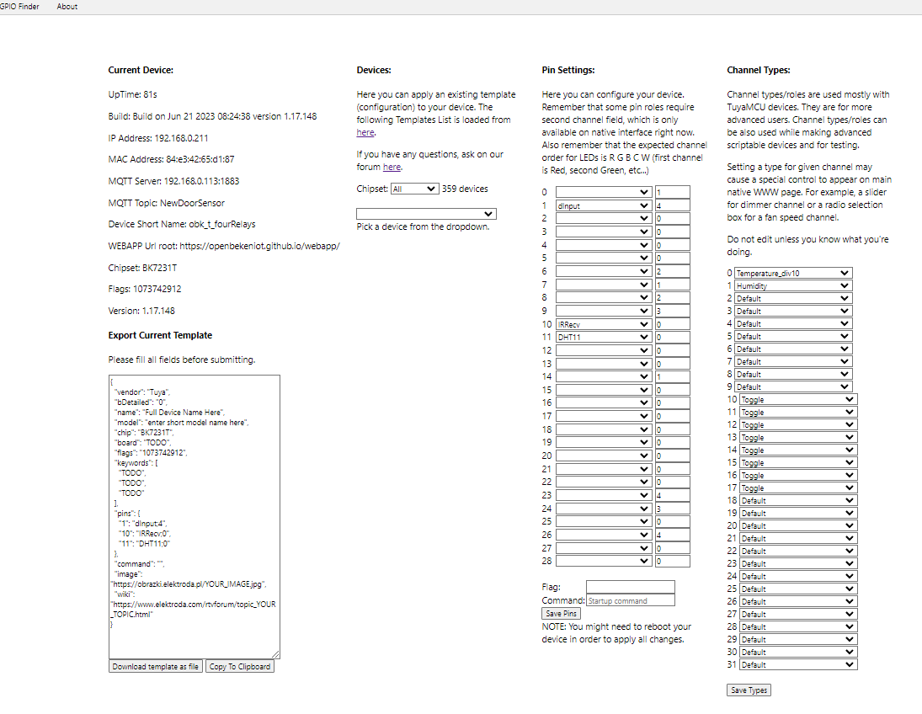This screenshot has height=714, width=922.
Task: Click pin 8 channel input field
Action: pyautogui.click(x=672, y=297)
